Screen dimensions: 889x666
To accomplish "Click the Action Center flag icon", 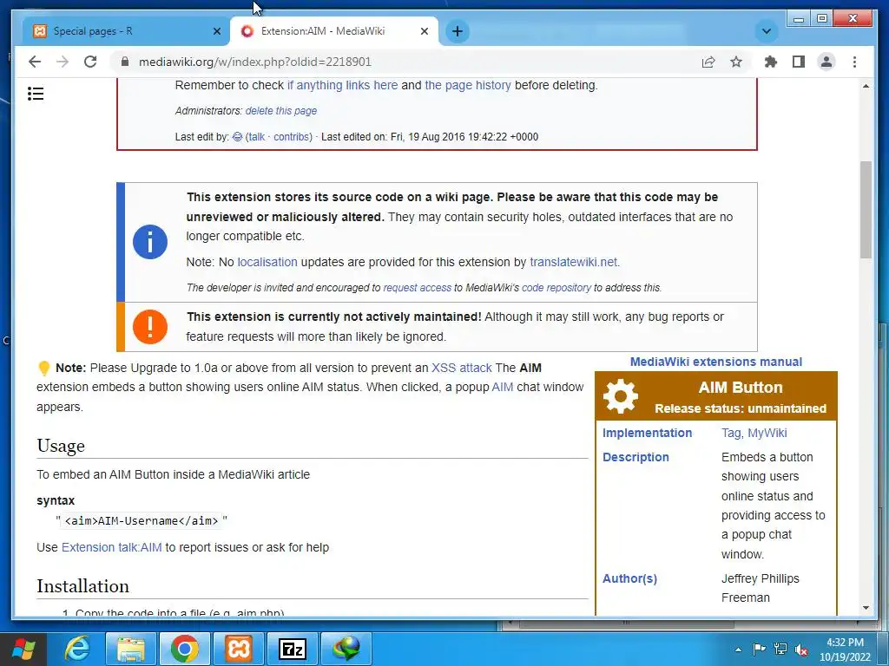I will coord(759,649).
